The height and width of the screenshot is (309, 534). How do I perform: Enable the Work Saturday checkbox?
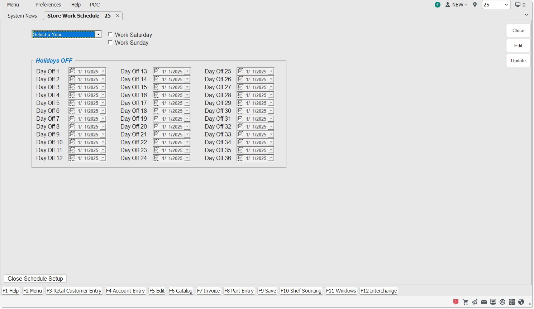pyautogui.click(x=110, y=35)
